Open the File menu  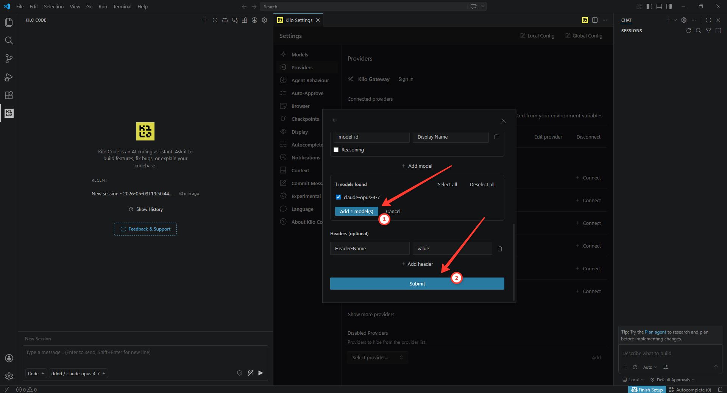pos(20,6)
